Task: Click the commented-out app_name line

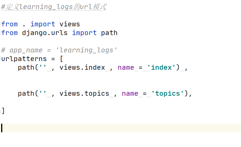Action: point(59,50)
